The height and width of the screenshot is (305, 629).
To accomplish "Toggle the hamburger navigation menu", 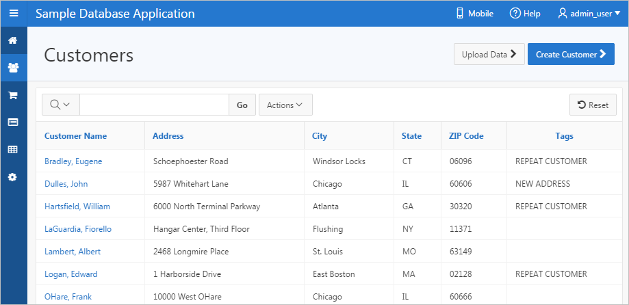I will click(x=14, y=13).
